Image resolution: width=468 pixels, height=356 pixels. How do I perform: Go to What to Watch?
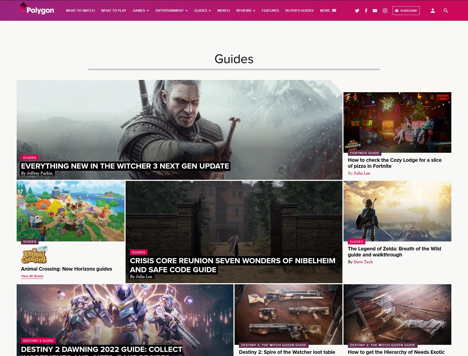click(x=80, y=11)
